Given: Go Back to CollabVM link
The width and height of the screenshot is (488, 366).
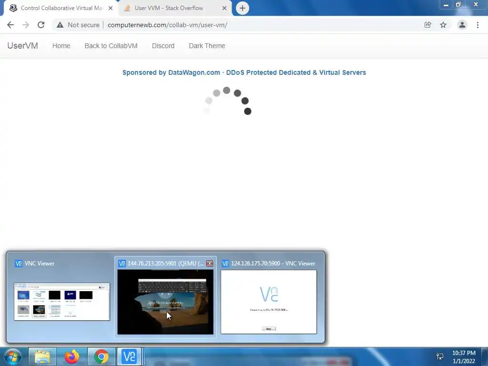Looking at the screenshot, I should (111, 46).
